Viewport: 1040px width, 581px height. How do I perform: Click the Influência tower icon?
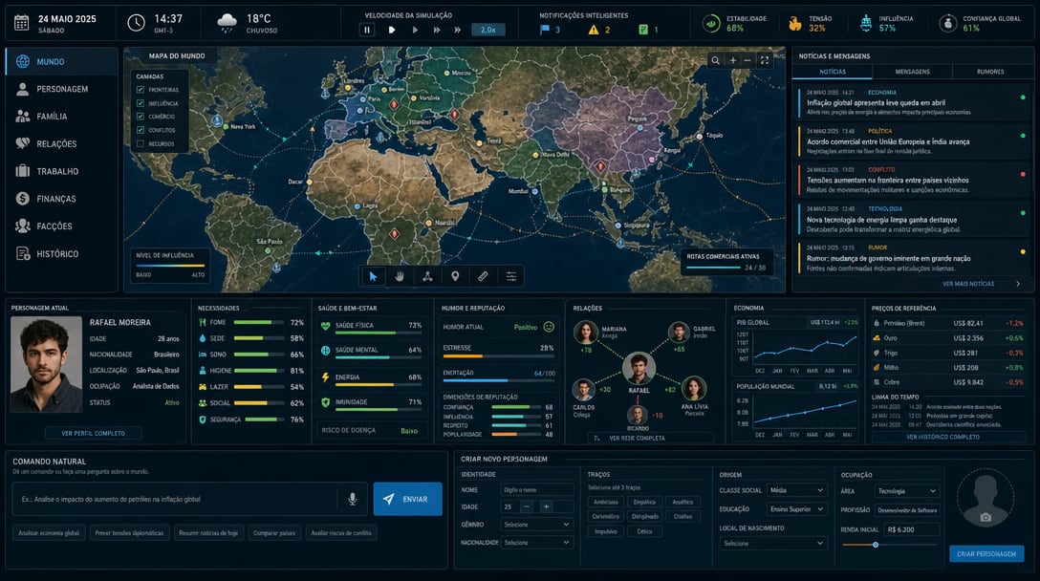tap(866, 23)
